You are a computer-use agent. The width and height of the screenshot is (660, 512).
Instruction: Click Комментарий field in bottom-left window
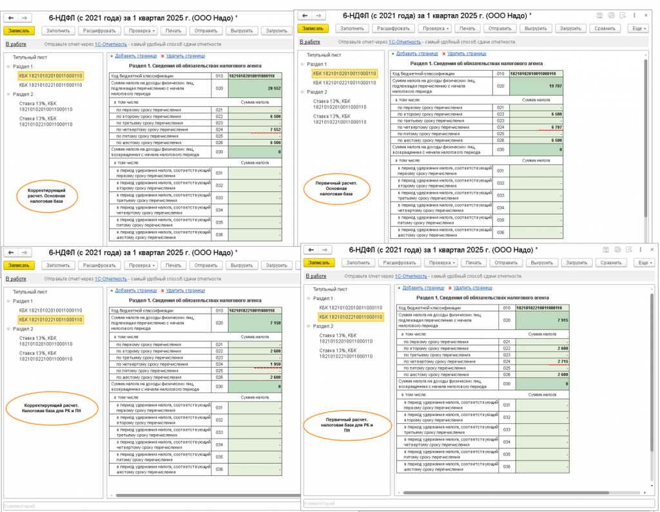(151, 506)
